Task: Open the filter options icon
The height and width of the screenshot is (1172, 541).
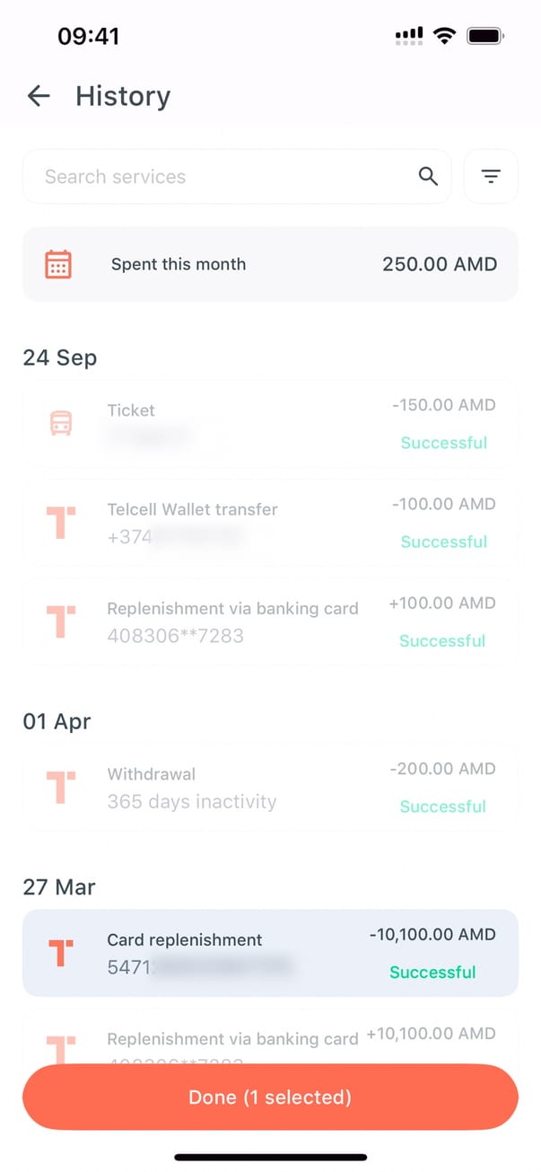Action: 491,177
